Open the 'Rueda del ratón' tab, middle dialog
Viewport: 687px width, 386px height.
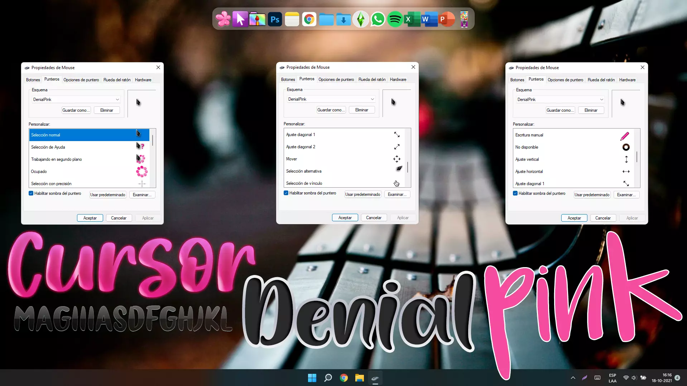[x=372, y=79]
